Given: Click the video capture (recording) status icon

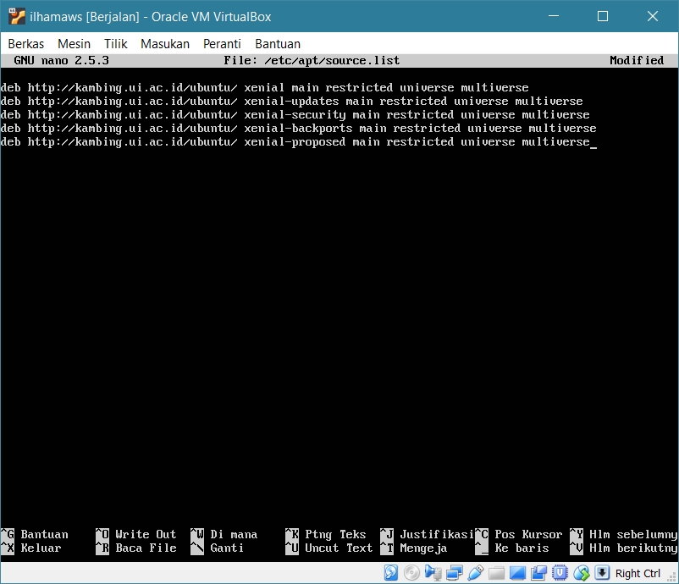Looking at the screenshot, I should tap(538, 573).
